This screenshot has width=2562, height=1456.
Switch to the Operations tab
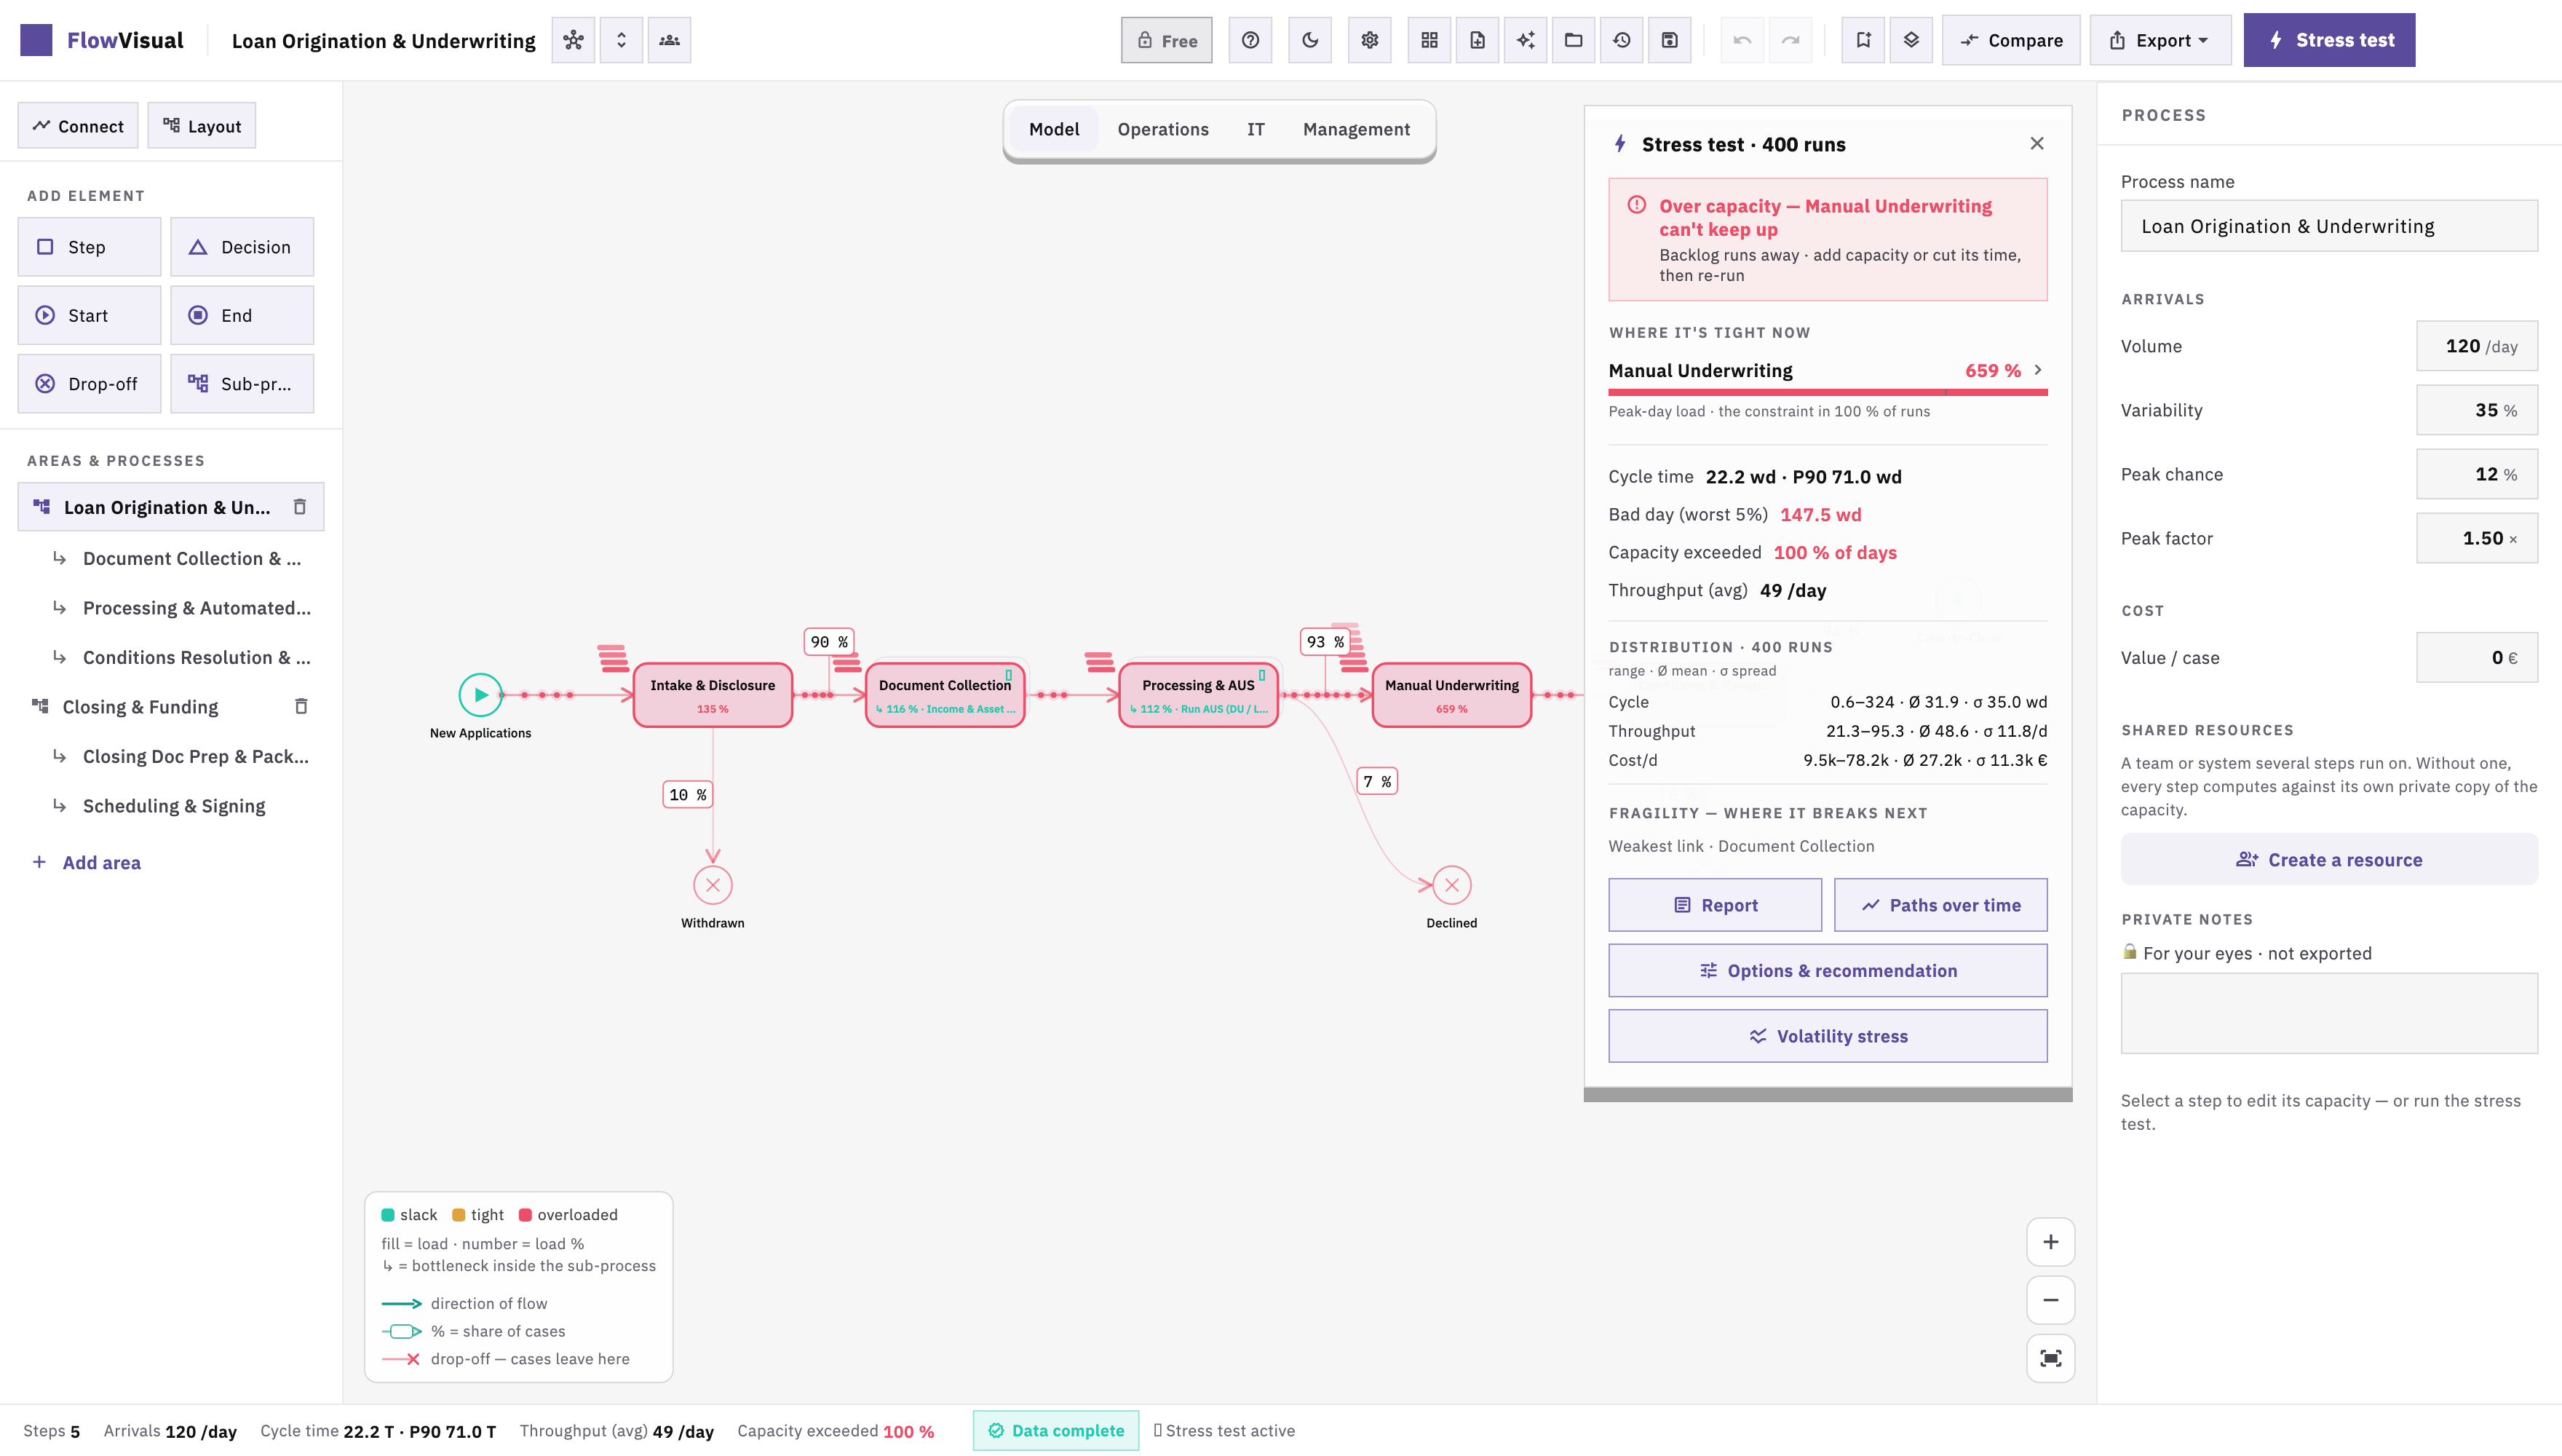[x=1162, y=129]
